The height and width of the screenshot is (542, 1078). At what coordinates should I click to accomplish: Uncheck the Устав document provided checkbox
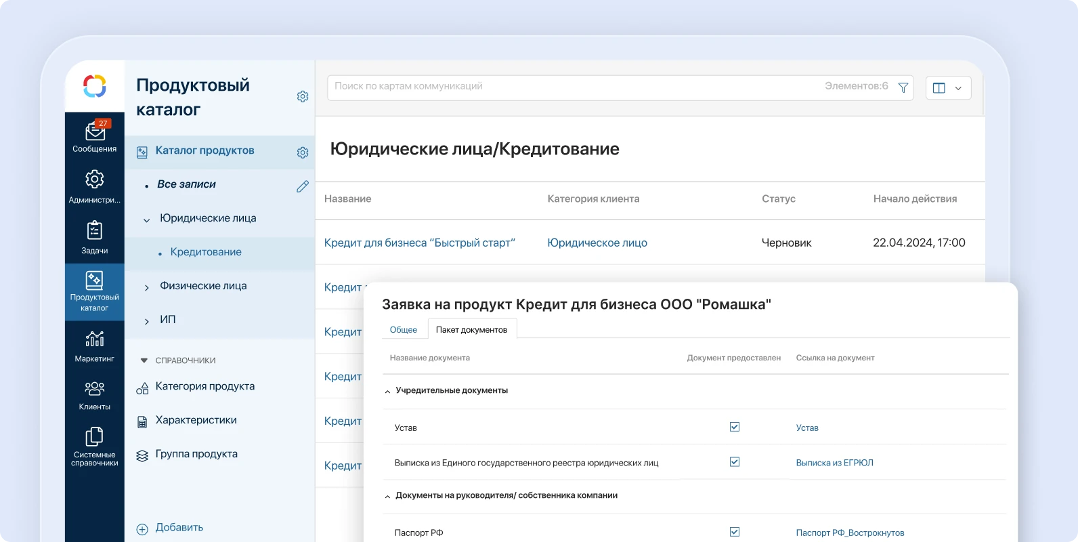[x=735, y=427]
